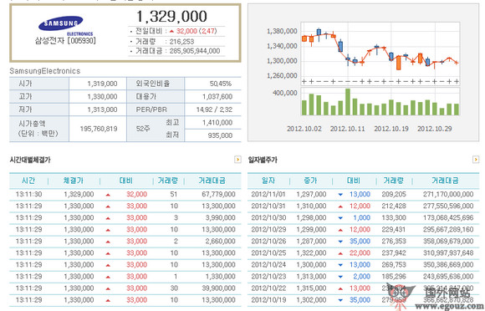Screen dimensions: 485x311
Task: Click the stock price candlestick chart
Action: tap(380, 54)
